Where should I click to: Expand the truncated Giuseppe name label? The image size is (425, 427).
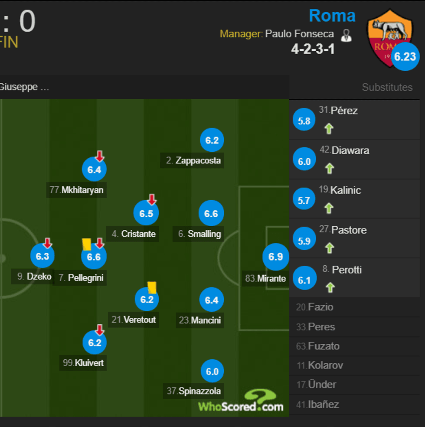pos(24,86)
